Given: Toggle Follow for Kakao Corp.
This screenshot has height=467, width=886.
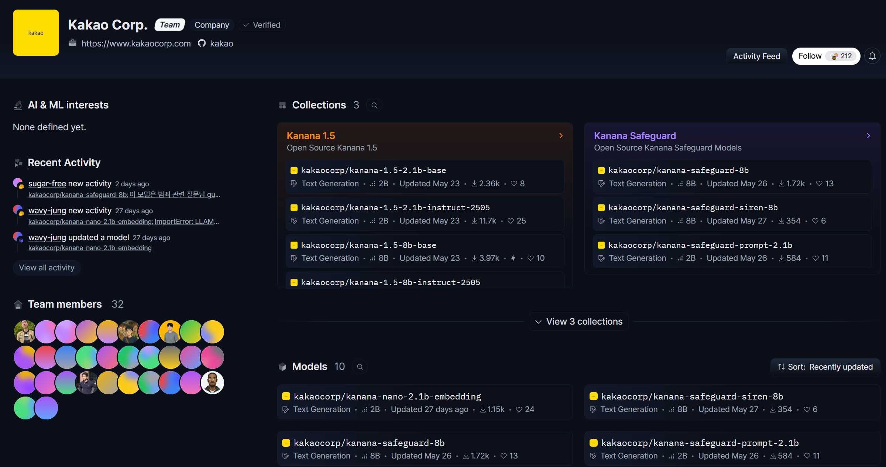Looking at the screenshot, I should [x=810, y=56].
